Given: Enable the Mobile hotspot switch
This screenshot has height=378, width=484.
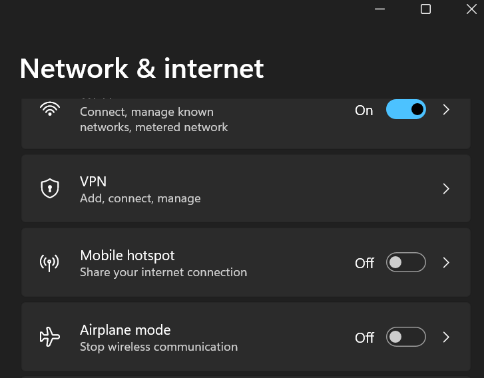Looking at the screenshot, I should (x=405, y=263).
